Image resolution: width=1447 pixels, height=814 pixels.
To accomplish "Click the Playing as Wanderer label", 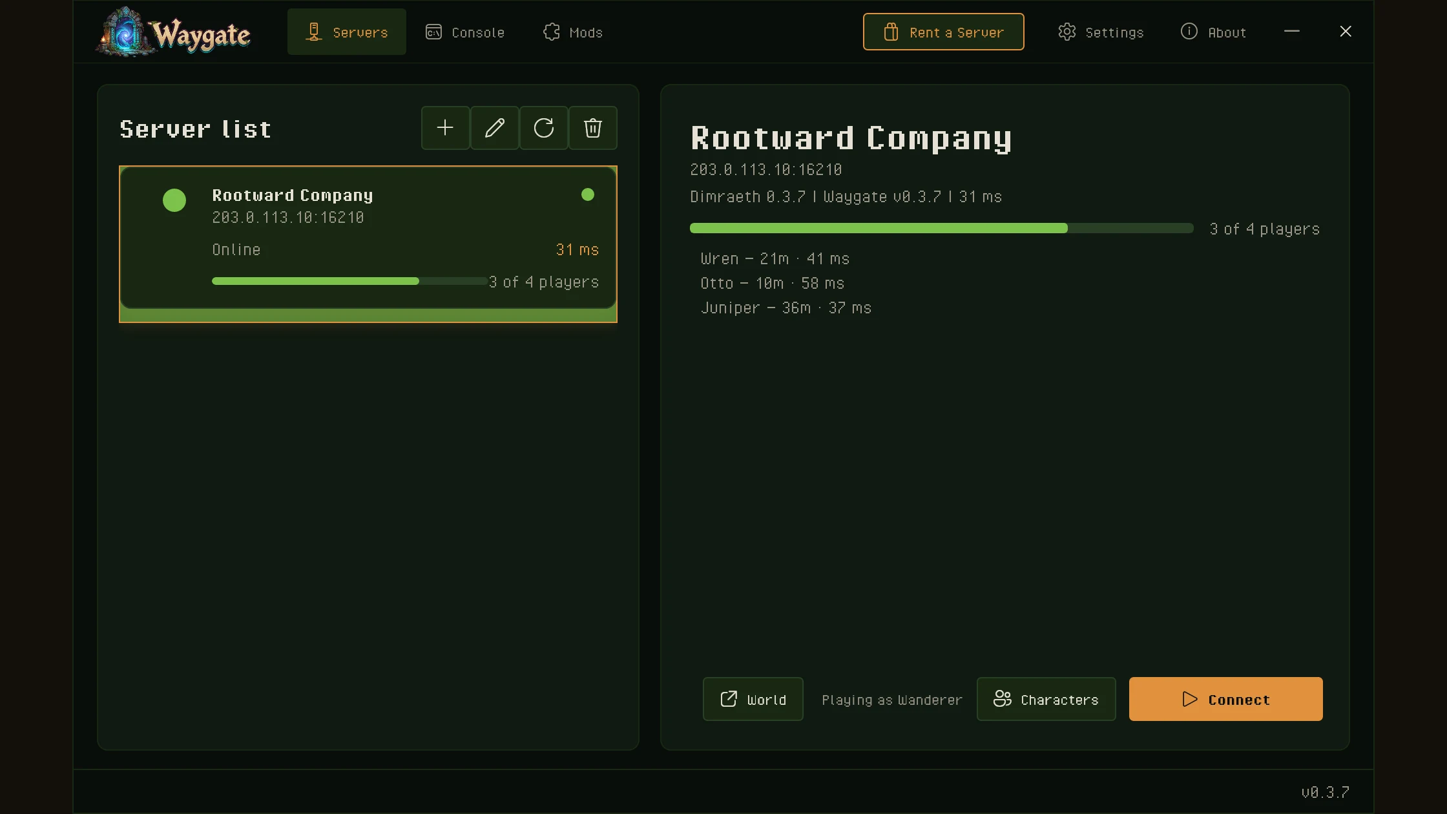I will click(892, 700).
